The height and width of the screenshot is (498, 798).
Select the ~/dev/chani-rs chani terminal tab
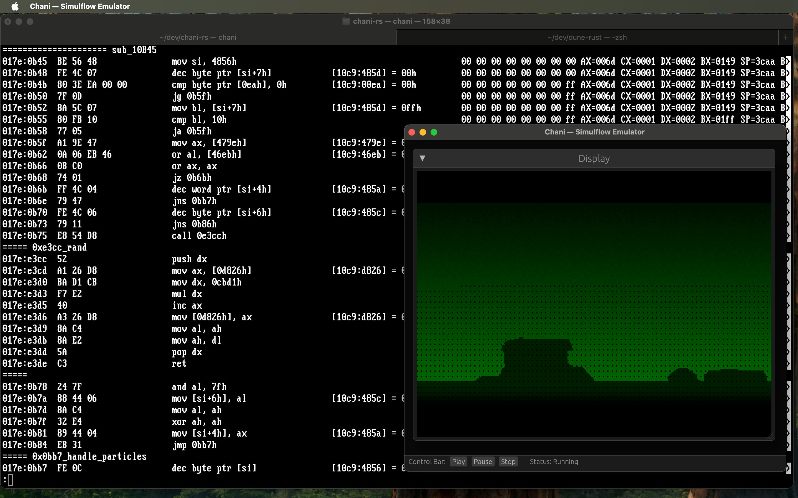(x=198, y=37)
